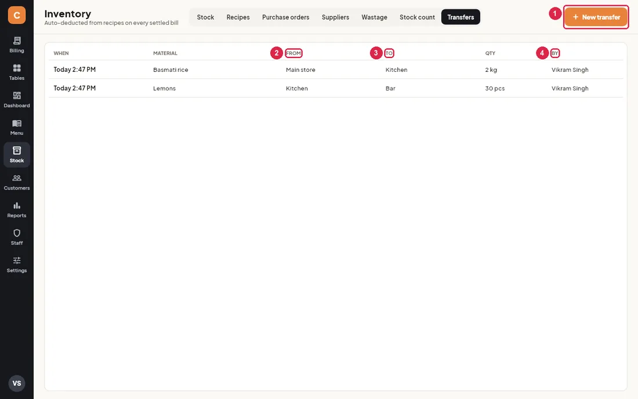Click the Inventory page heading

tap(67, 14)
